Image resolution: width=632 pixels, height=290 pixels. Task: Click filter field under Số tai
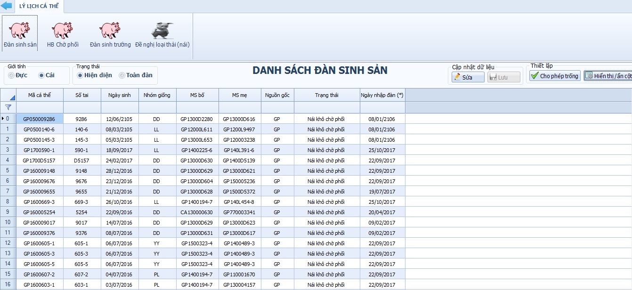(x=82, y=108)
